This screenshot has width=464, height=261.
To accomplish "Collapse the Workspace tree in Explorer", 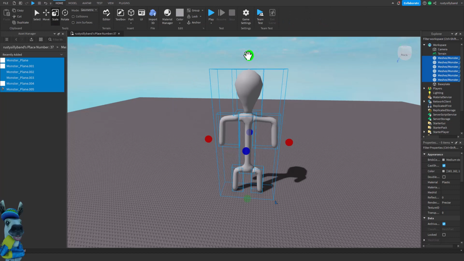I will click(x=425, y=45).
